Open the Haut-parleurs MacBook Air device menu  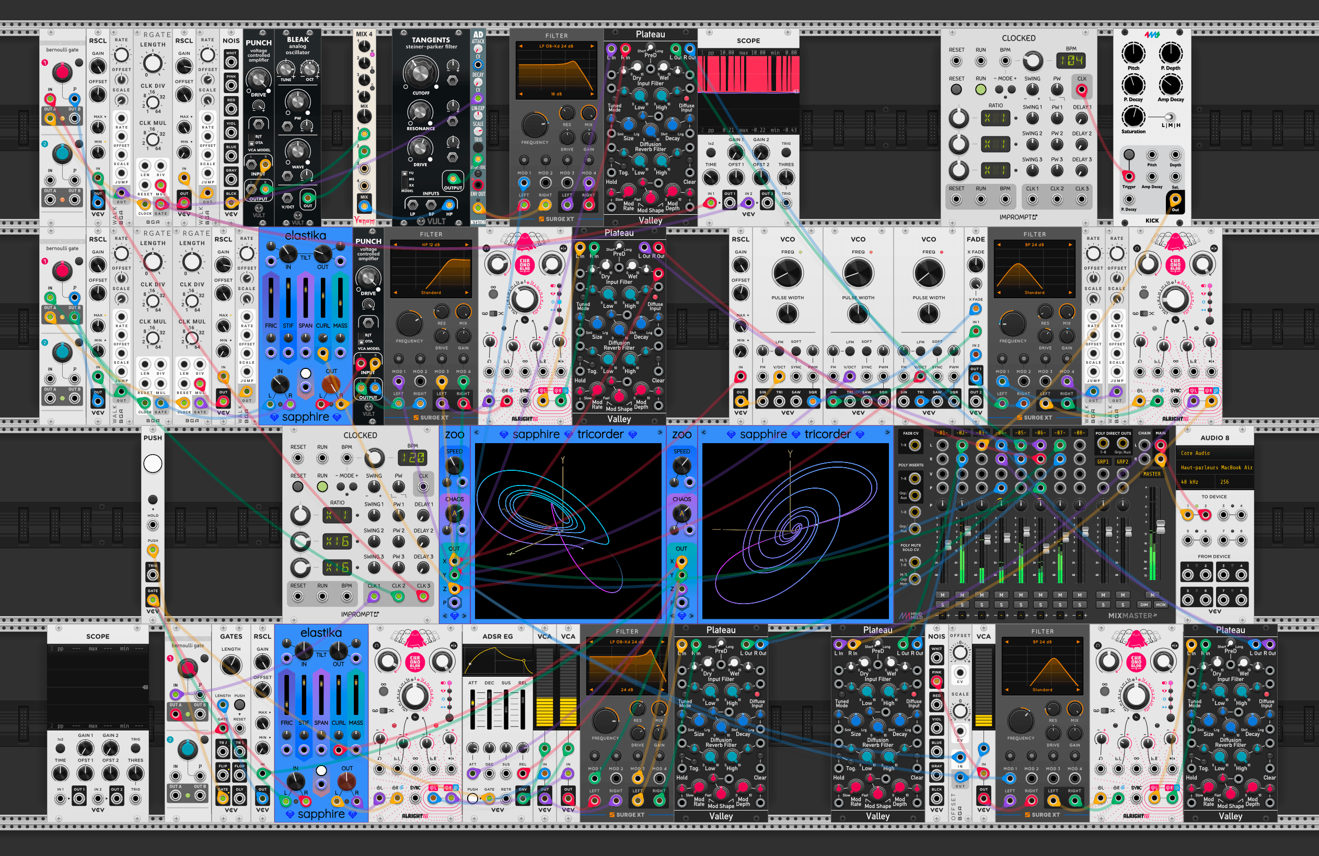(x=1214, y=468)
